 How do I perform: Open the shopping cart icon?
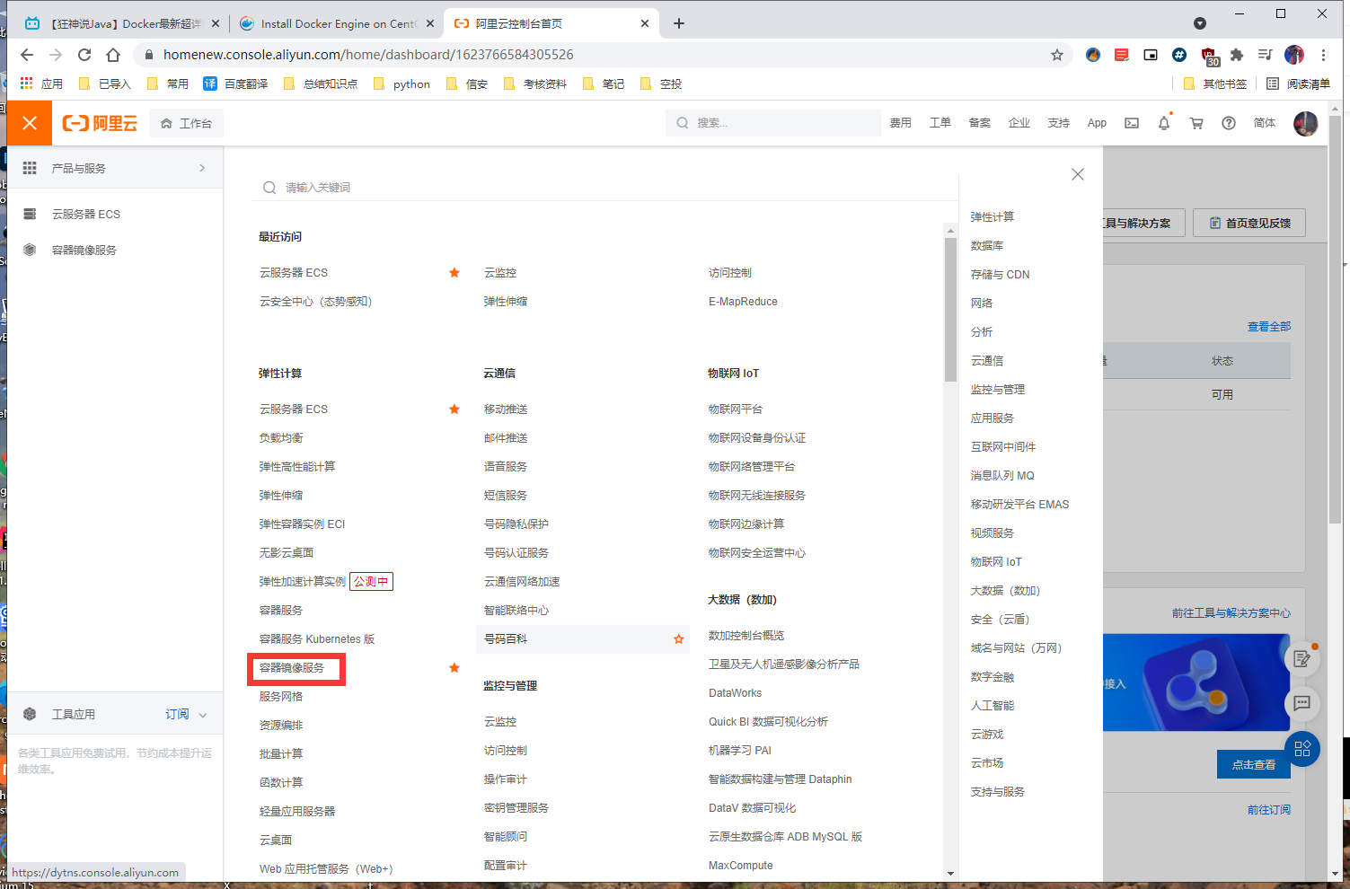pyautogui.click(x=1196, y=123)
